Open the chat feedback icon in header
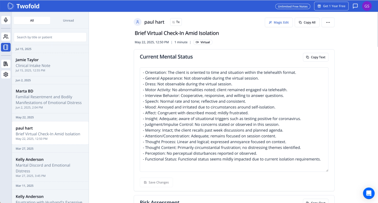Screen dimensions: 378x203 [355, 6]
